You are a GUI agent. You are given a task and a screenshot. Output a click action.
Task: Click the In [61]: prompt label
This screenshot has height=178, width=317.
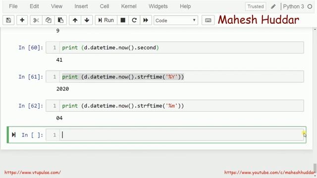(31, 77)
